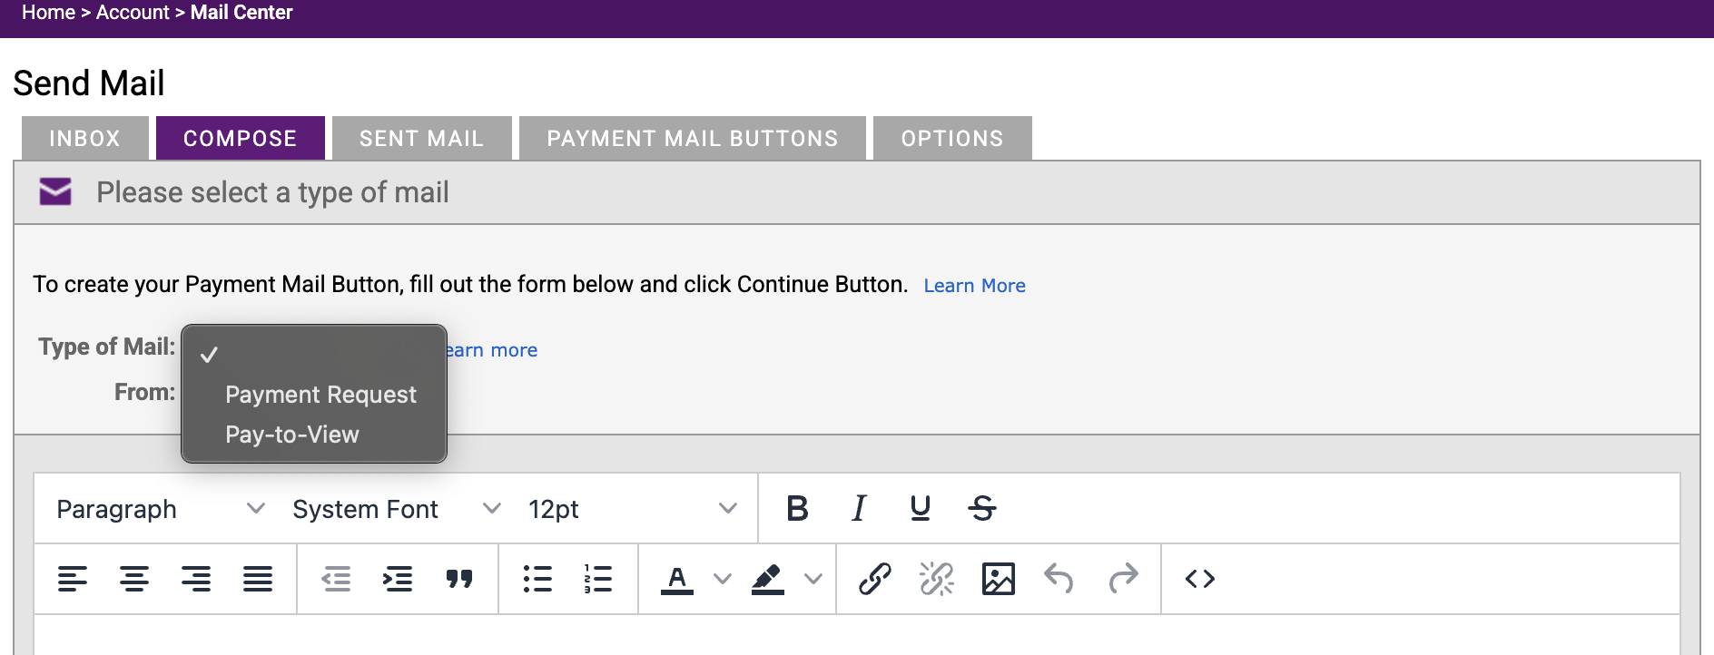This screenshot has width=1714, height=655.
Task: Justify text alignment
Action: click(258, 579)
